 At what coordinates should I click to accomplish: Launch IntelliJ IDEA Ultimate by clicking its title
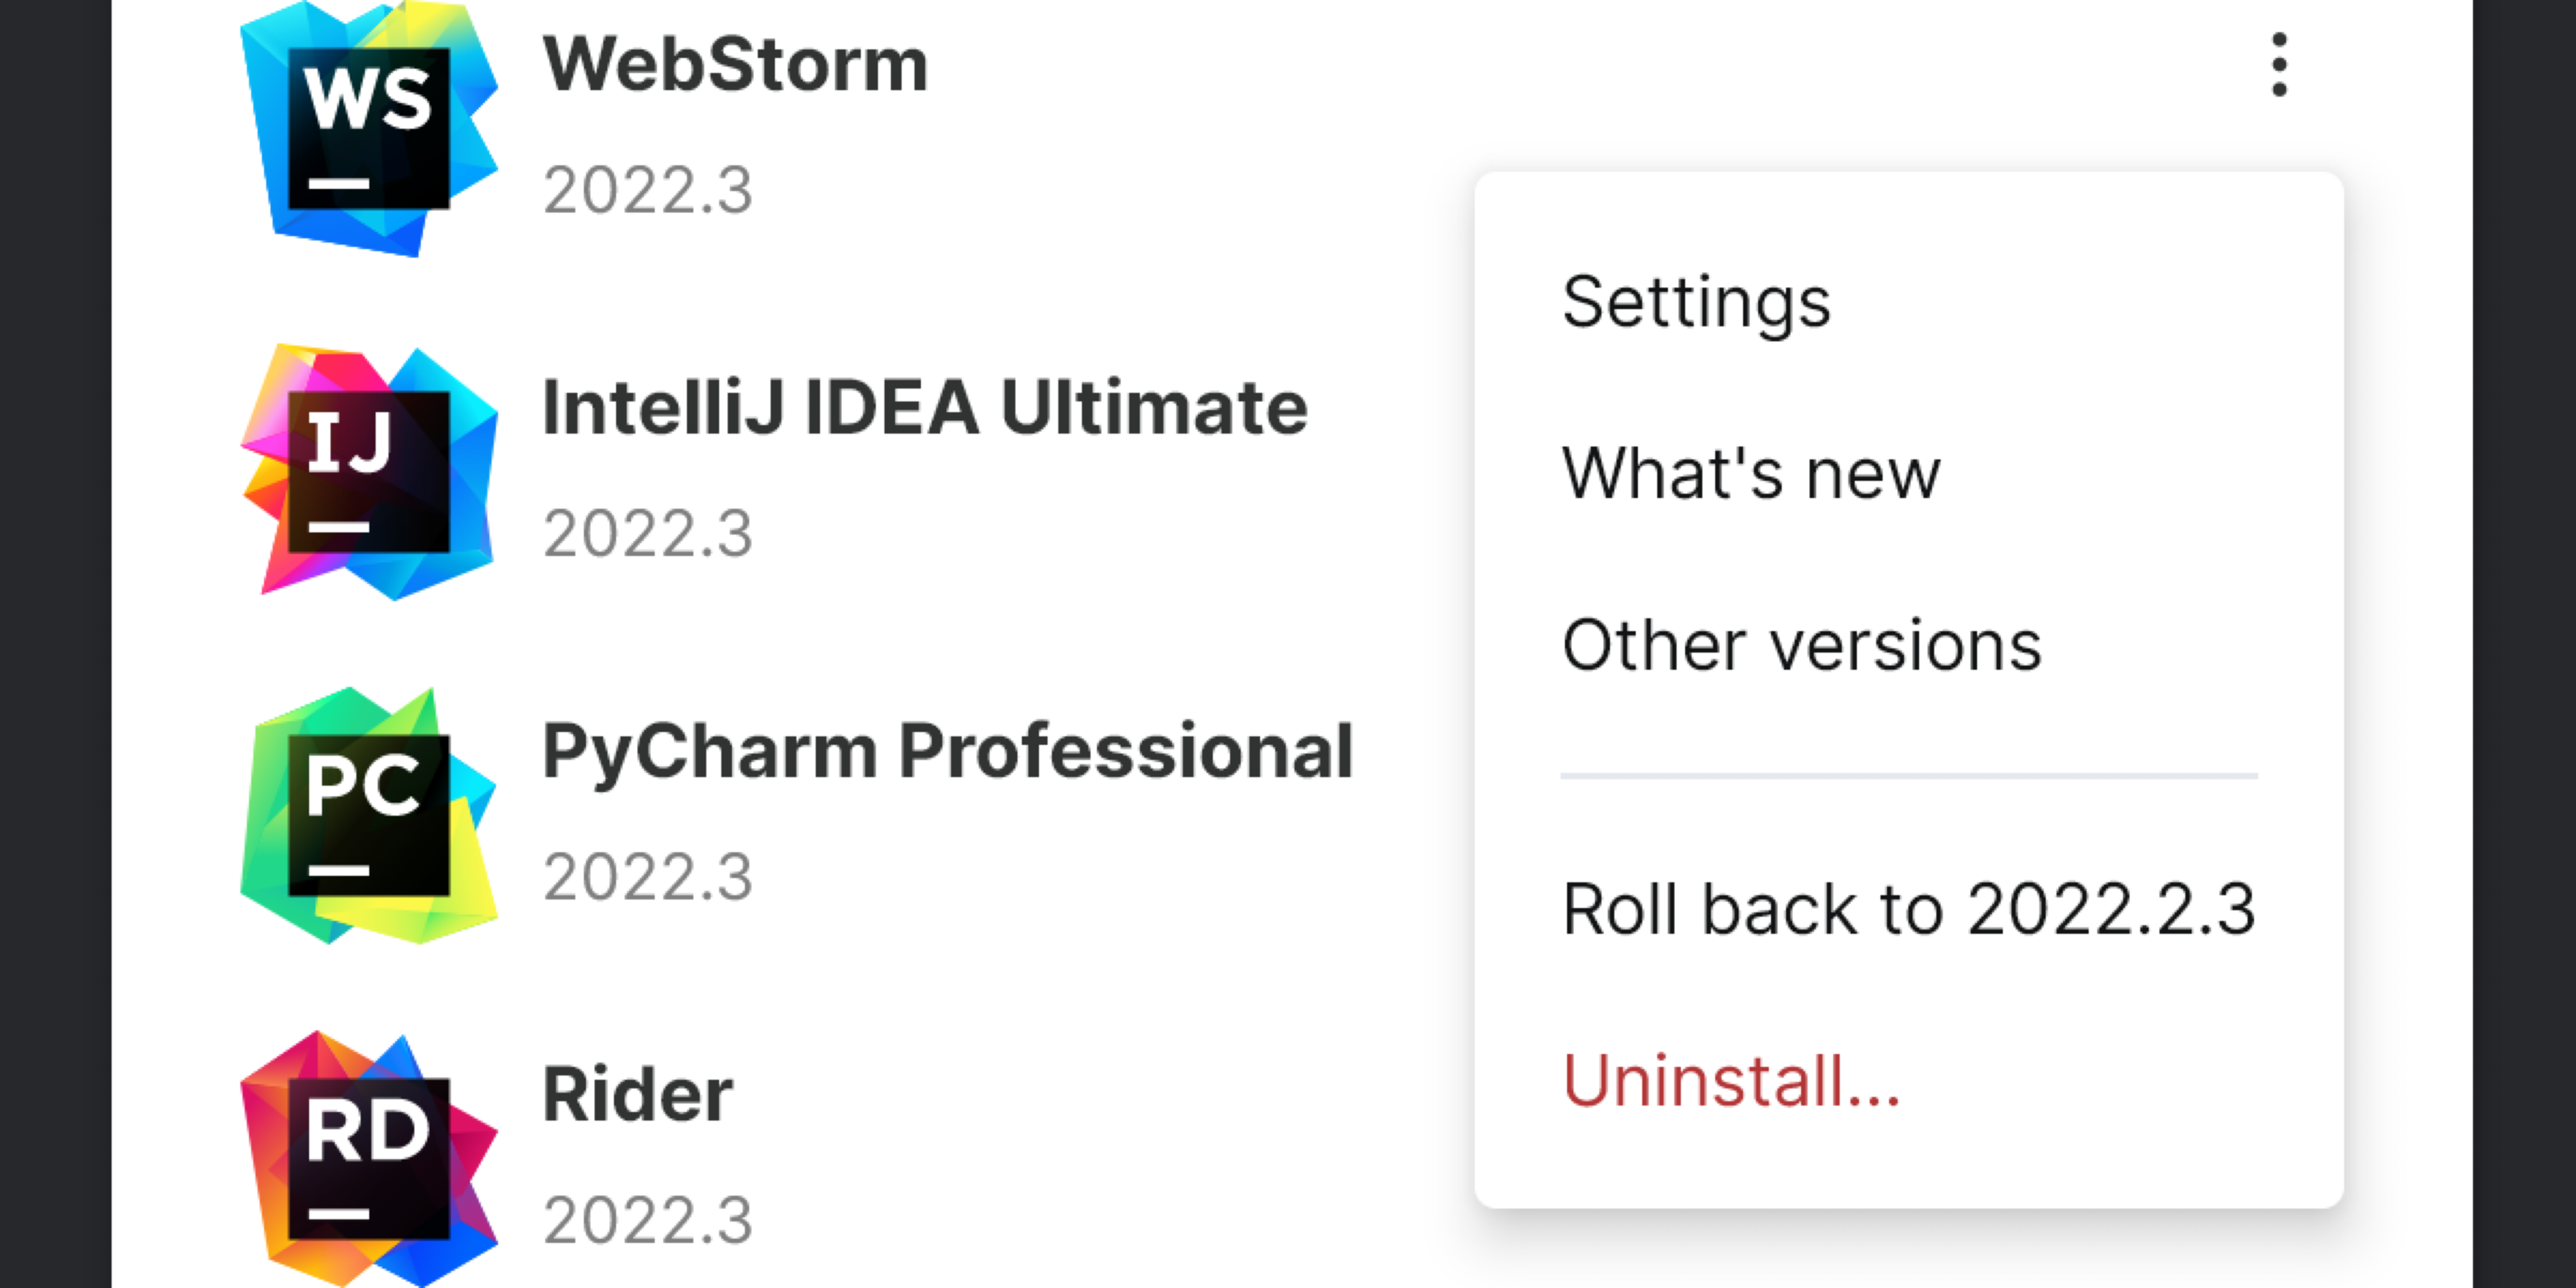[925, 405]
